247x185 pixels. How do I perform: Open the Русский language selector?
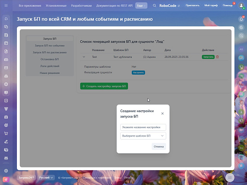[46, 178]
